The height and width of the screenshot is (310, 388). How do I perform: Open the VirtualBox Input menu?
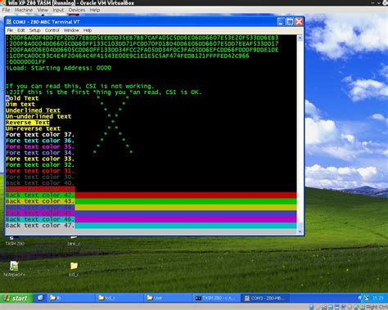58,10
